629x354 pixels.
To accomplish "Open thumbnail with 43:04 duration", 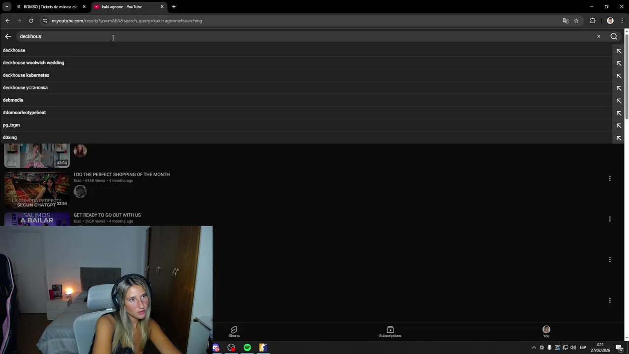I will tap(37, 155).
